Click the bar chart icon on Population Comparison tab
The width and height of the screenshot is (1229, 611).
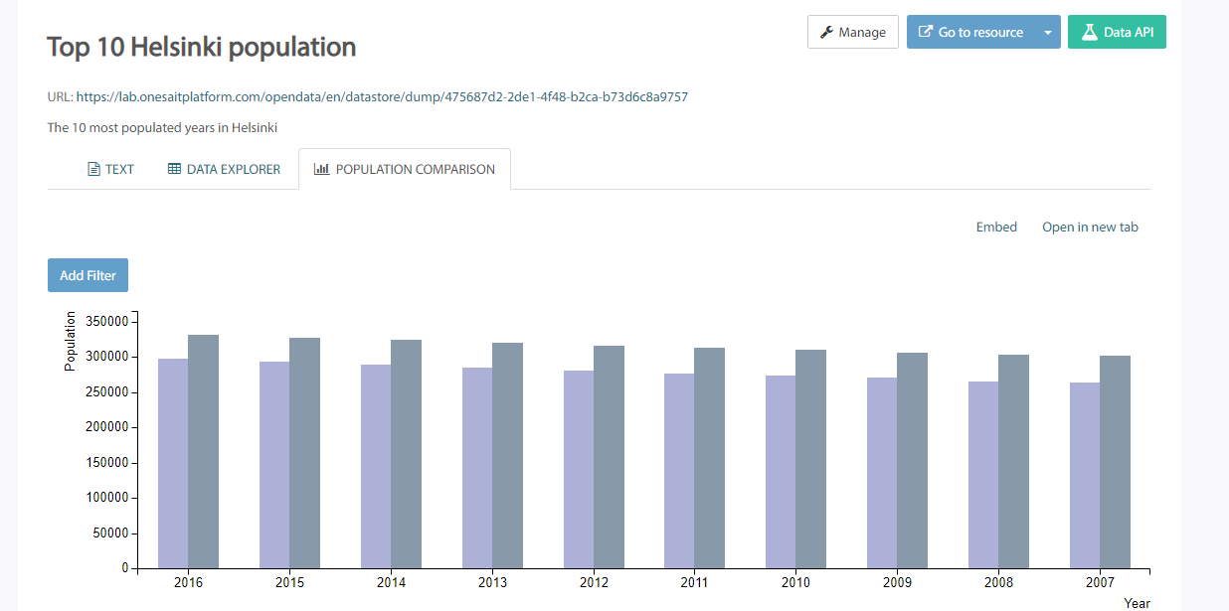tap(321, 169)
